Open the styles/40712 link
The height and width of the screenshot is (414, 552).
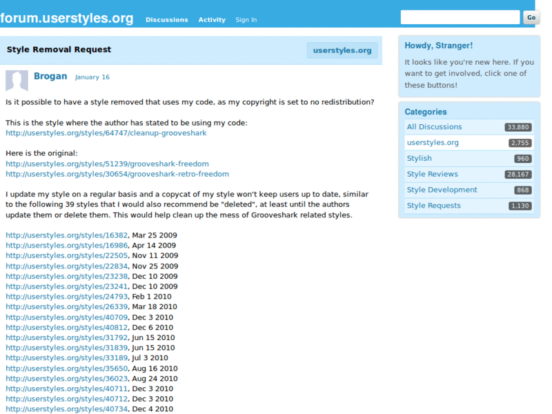click(66, 400)
